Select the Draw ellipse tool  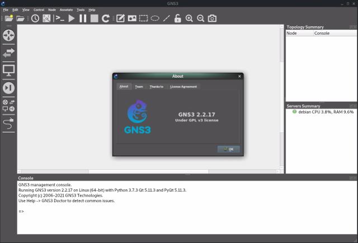155,18
